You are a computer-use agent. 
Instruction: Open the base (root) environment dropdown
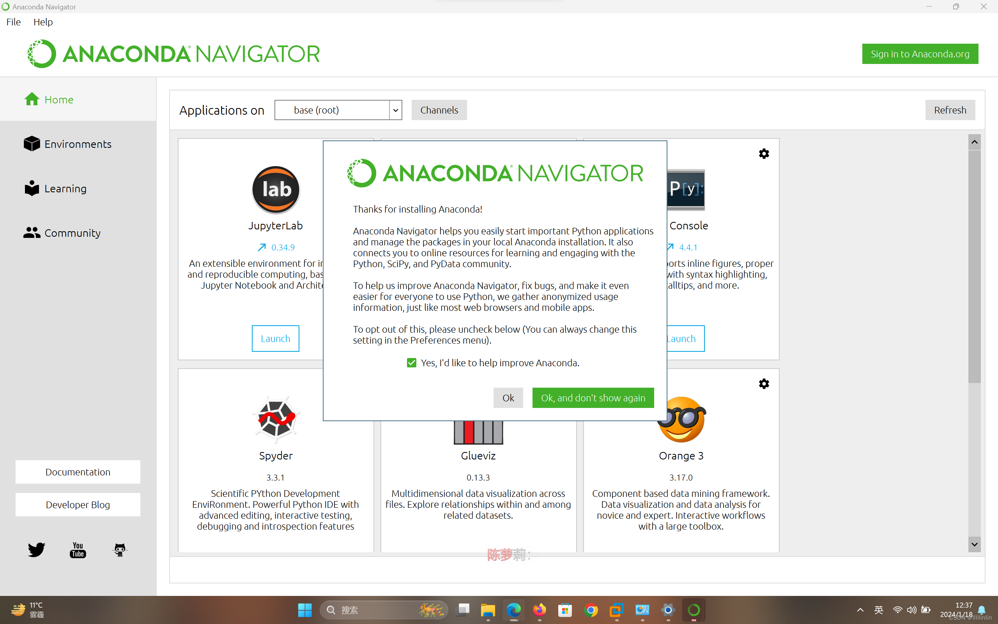click(395, 110)
